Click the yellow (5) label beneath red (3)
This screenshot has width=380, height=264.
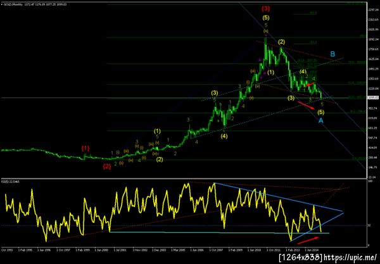[266, 18]
